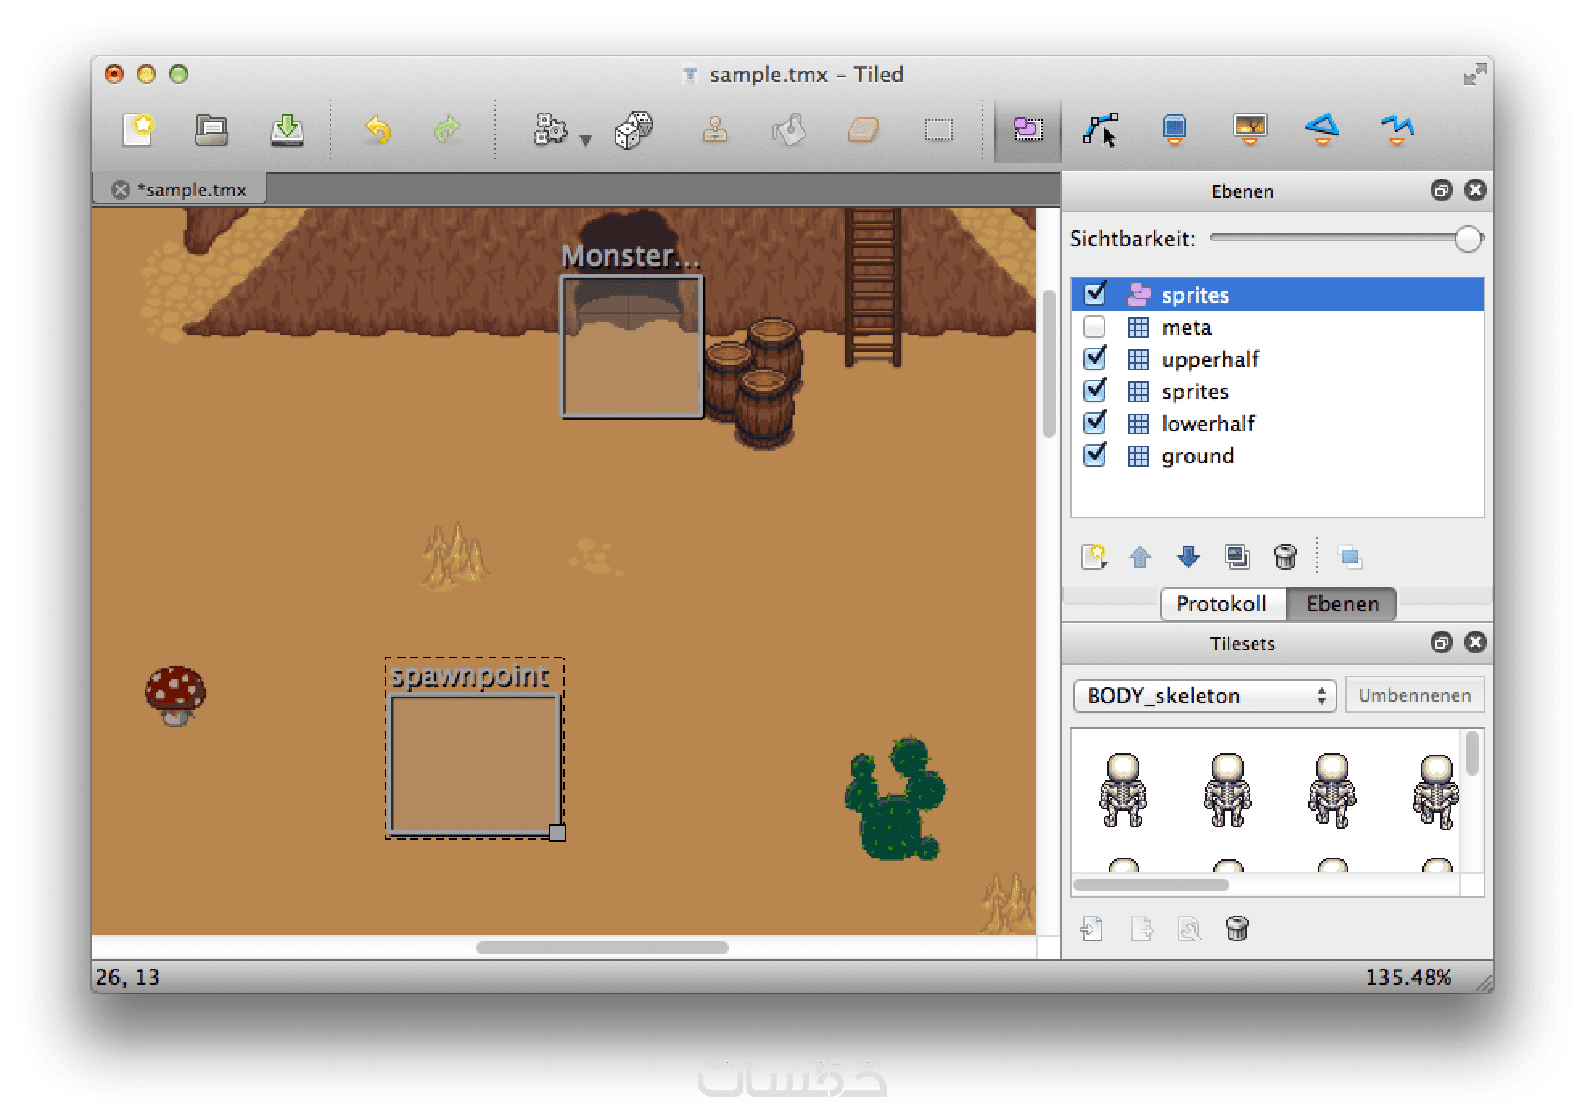Image resolution: width=1585 pixels, height=1120 pixels.
Task: Choose the Edit Polygons tool
Action: coord(1100,130)
